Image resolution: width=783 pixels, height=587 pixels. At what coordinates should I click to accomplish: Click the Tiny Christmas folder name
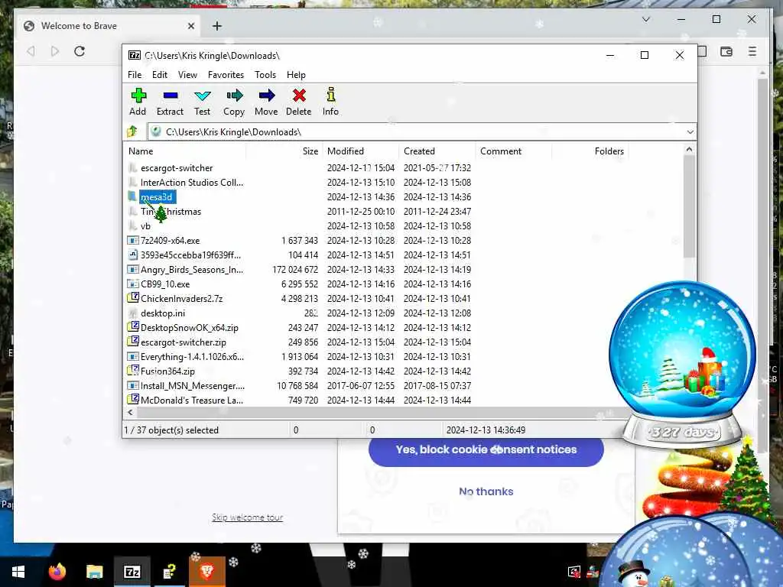click(x=171, y=212)
